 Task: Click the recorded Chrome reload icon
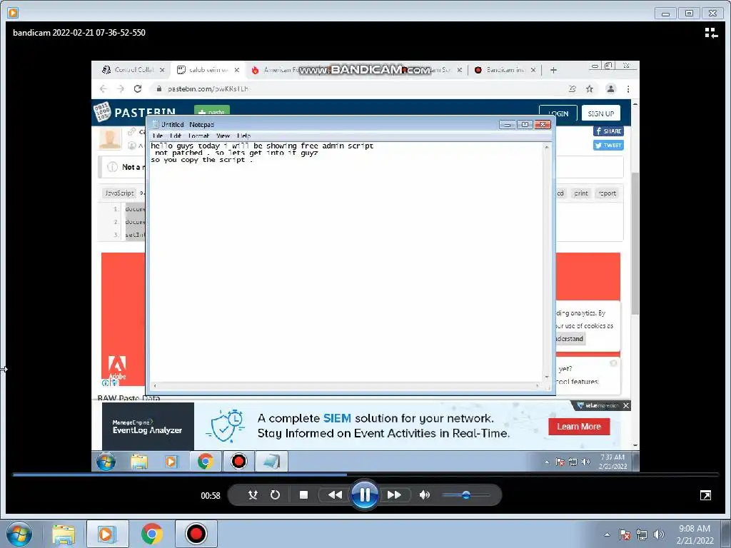point(138,88)
